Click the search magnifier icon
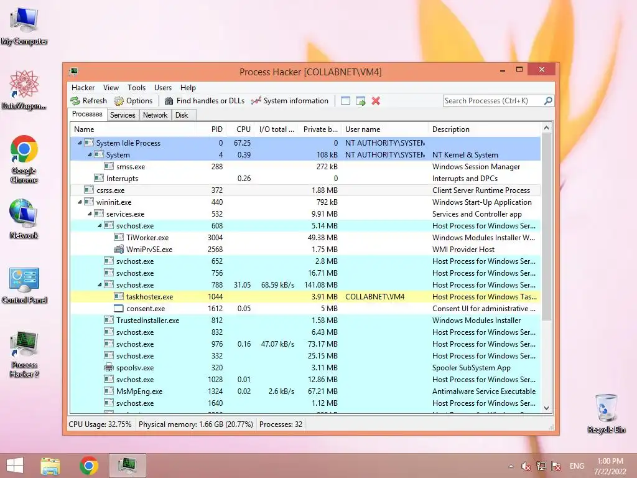The height and width of the screenshot is (478, 637). click(548, 100)
